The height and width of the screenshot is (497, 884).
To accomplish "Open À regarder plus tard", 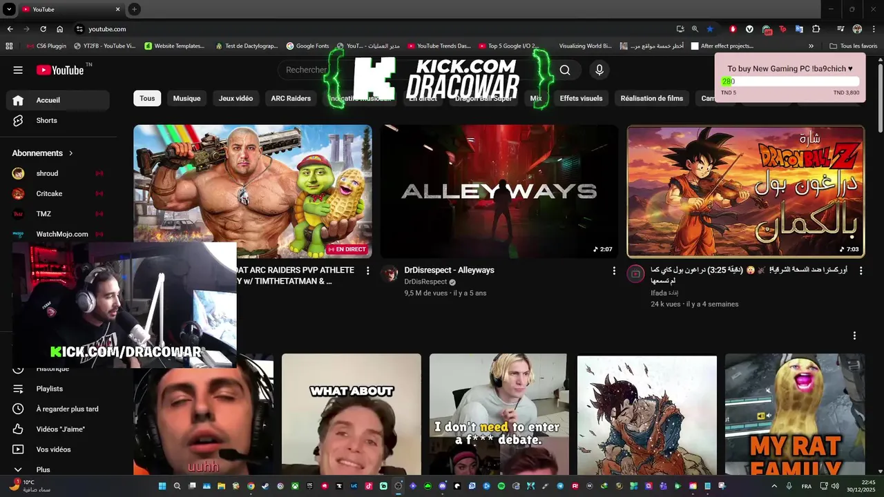I will [58, 409].
